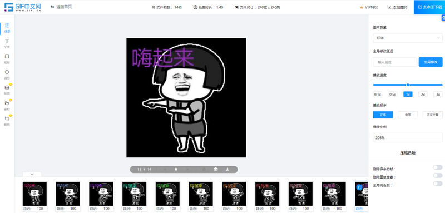Viewport: 445px width, 213px height.
Task: Click the 去水印下载 button
Action: [429, 7]
